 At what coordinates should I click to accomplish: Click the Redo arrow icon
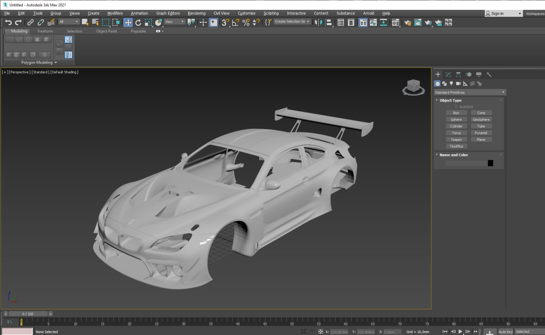point(18,22)
